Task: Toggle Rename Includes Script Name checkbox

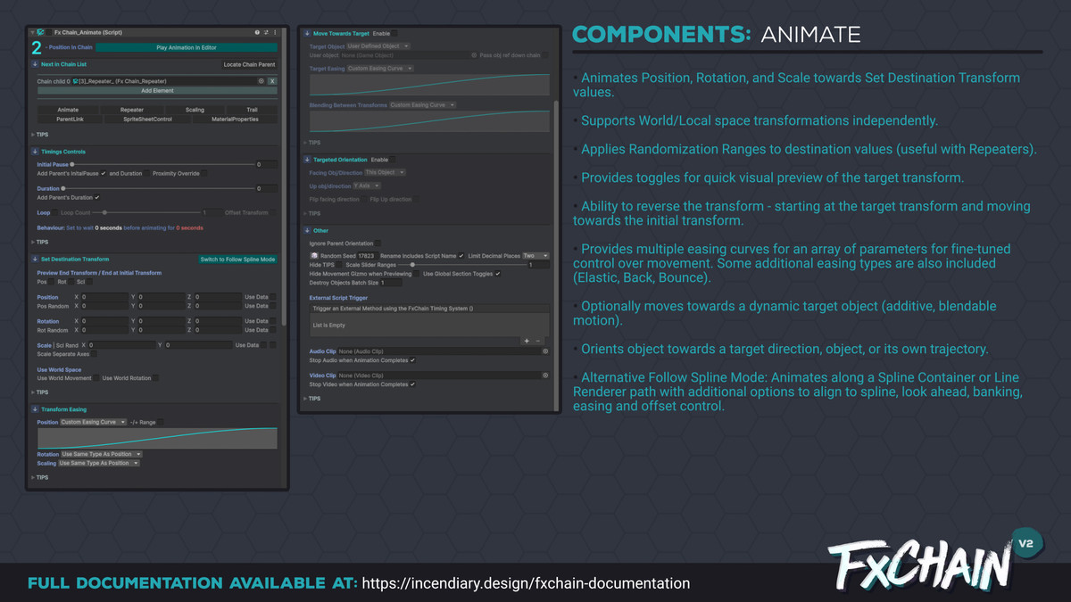Action: (x=461, y=256)
